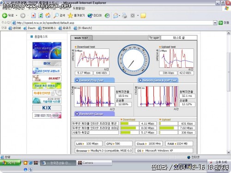Click the Stop loading icon
The width and height of the screenshot is (231, 173).
pos(33,16)
